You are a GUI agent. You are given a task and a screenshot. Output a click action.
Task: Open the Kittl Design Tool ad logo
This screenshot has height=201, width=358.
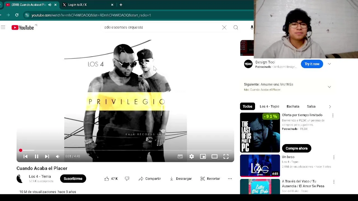[x=248, y=64]
